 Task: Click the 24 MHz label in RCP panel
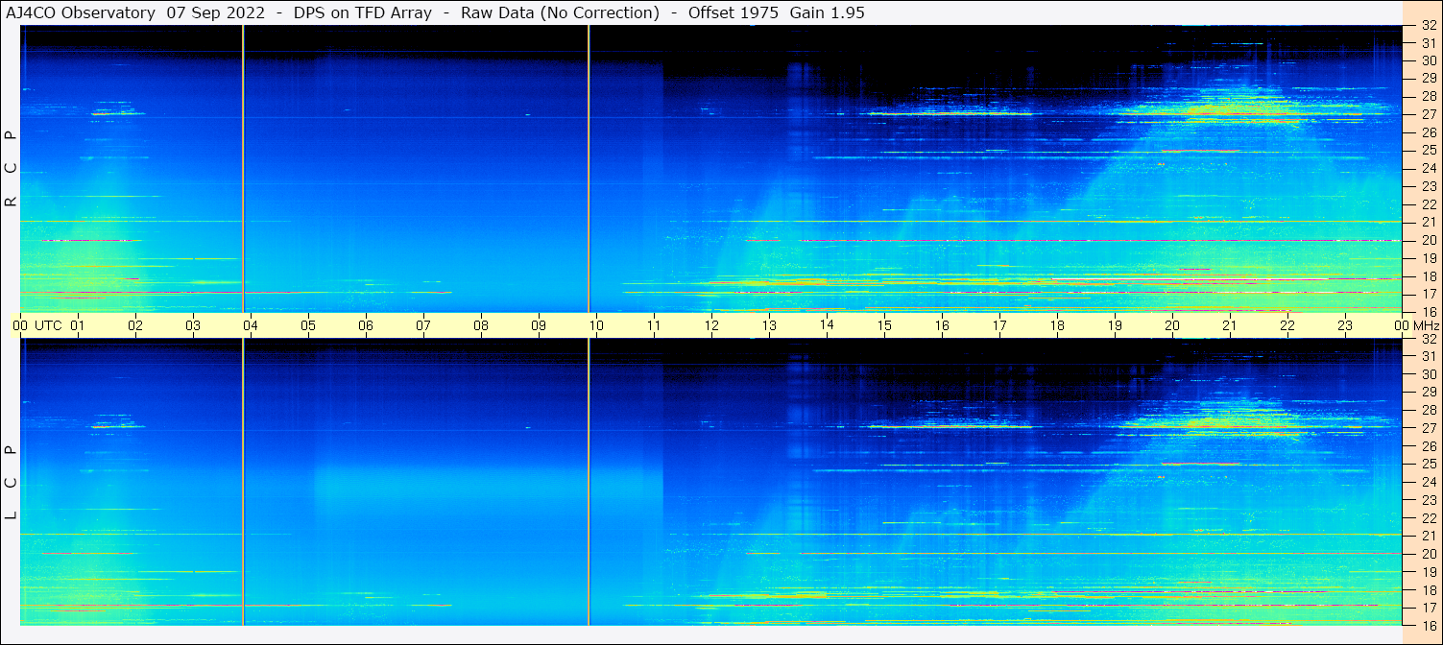coord(1428,169)
